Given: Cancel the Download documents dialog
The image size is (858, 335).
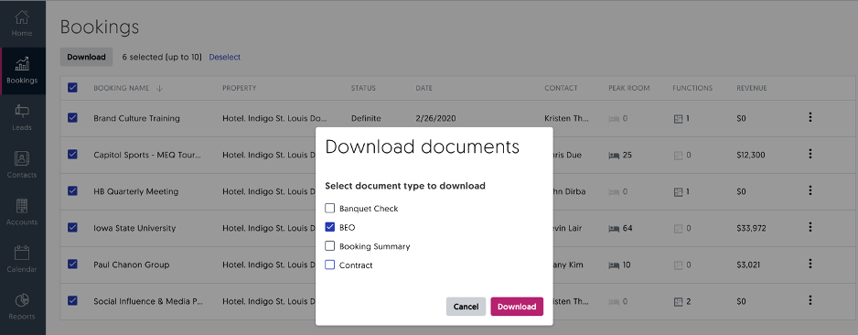Looking at the screenshot, I should [466, 307].
